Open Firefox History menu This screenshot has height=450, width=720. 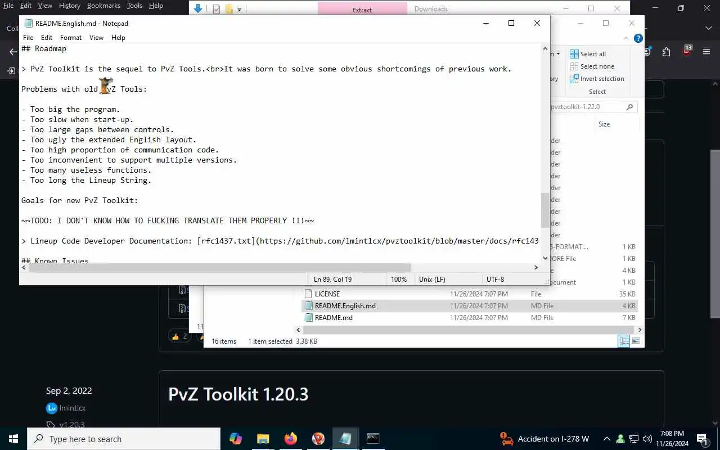[x=69, y=6]
